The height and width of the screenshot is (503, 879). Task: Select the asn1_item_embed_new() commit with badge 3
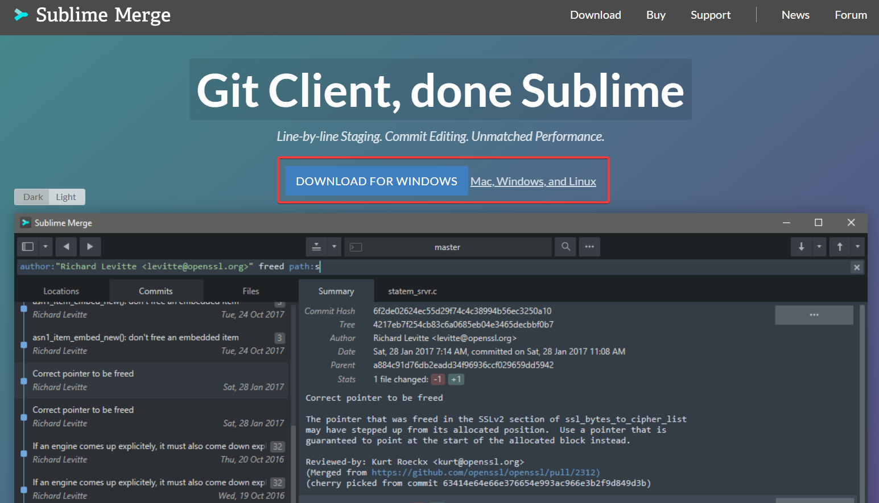point(152,344)
